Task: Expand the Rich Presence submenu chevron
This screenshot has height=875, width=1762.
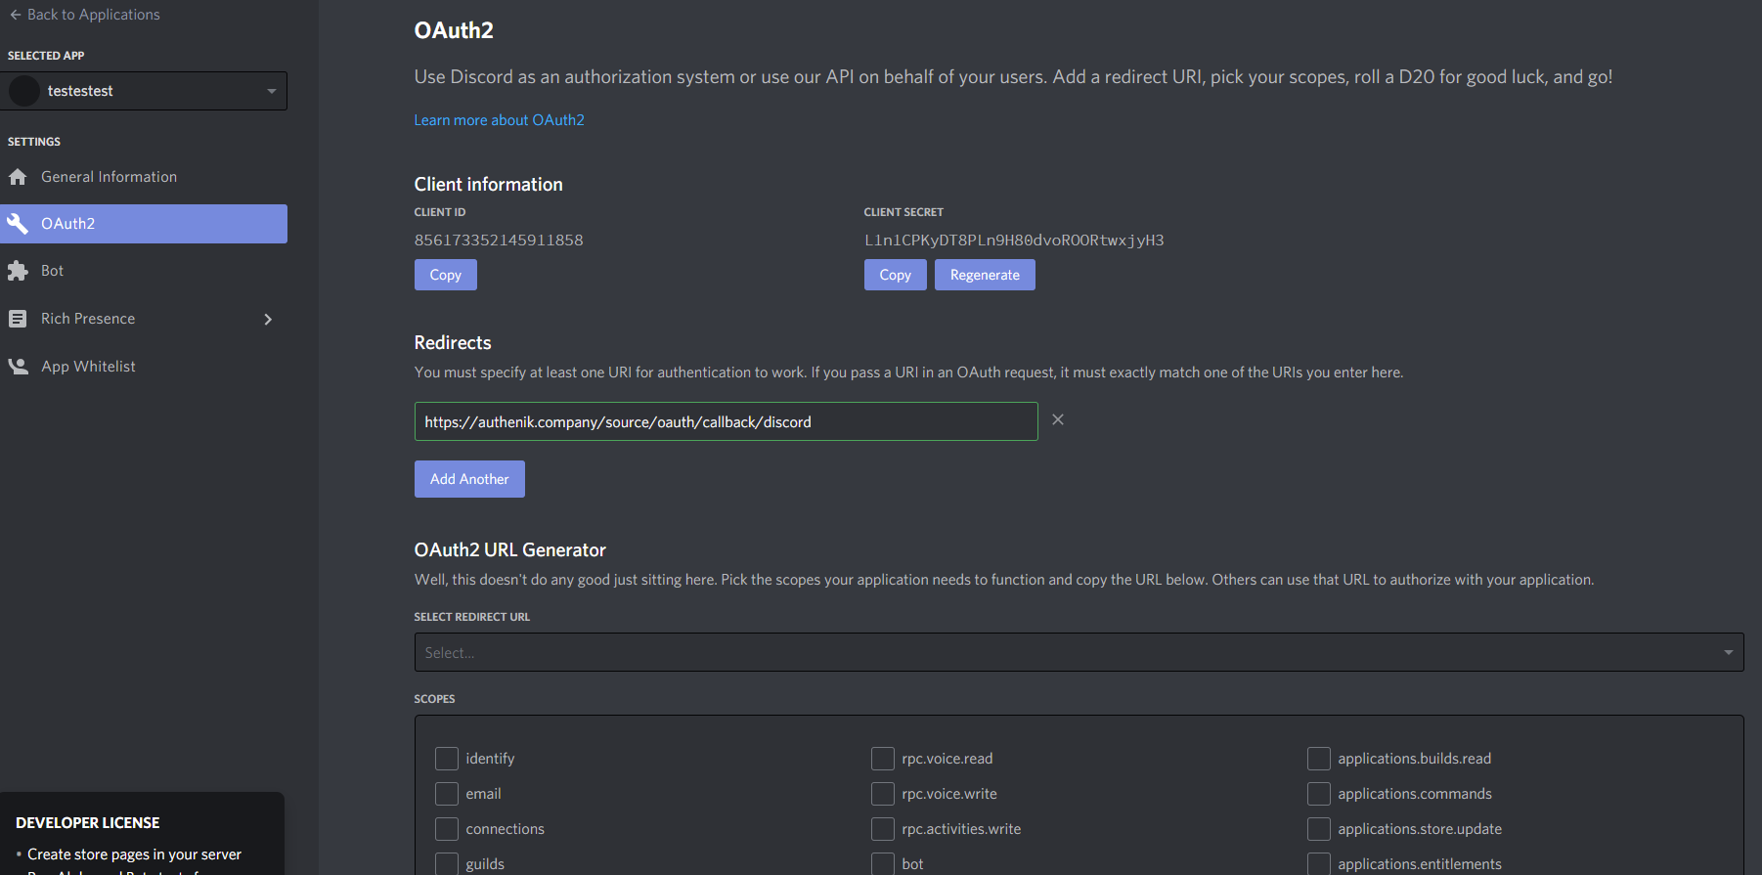Action: pyautogui.click(x=268, y=319)
